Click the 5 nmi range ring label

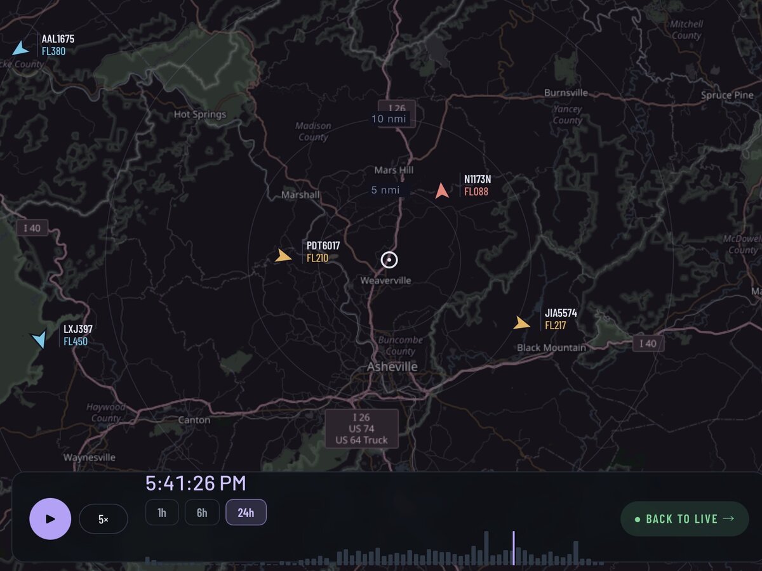[385, 190]
